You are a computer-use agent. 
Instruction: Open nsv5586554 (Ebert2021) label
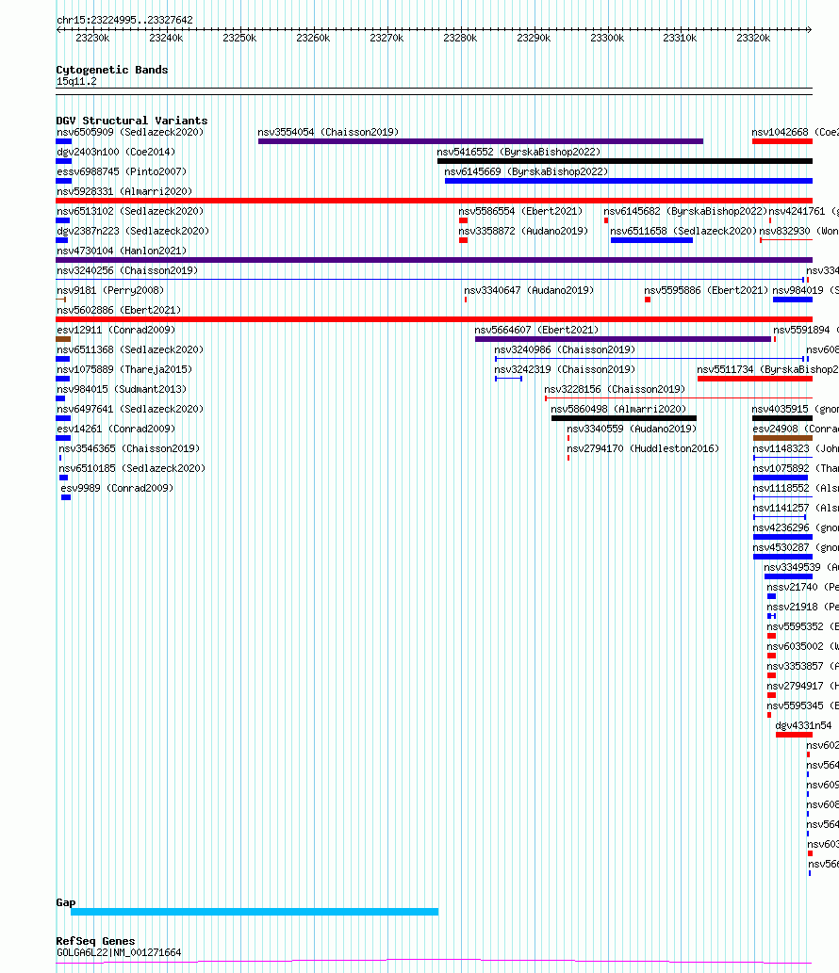point(520,212)
